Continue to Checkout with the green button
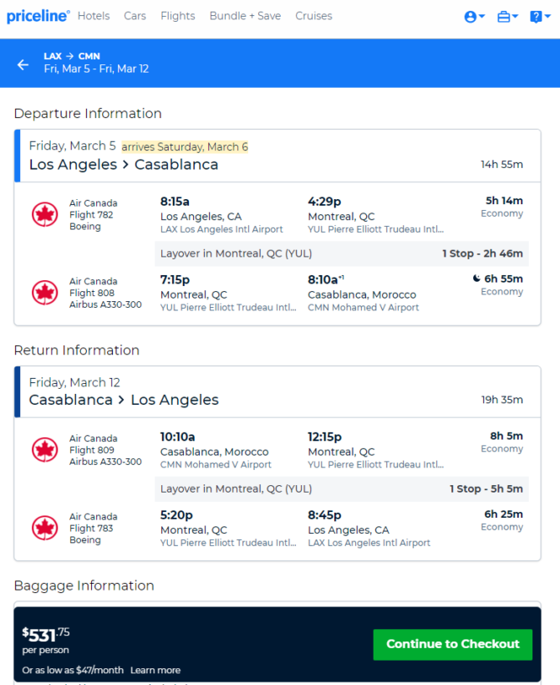 coord(453,644)
